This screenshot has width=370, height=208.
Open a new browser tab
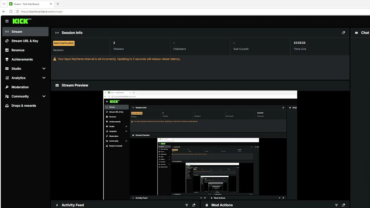point(58,4)
